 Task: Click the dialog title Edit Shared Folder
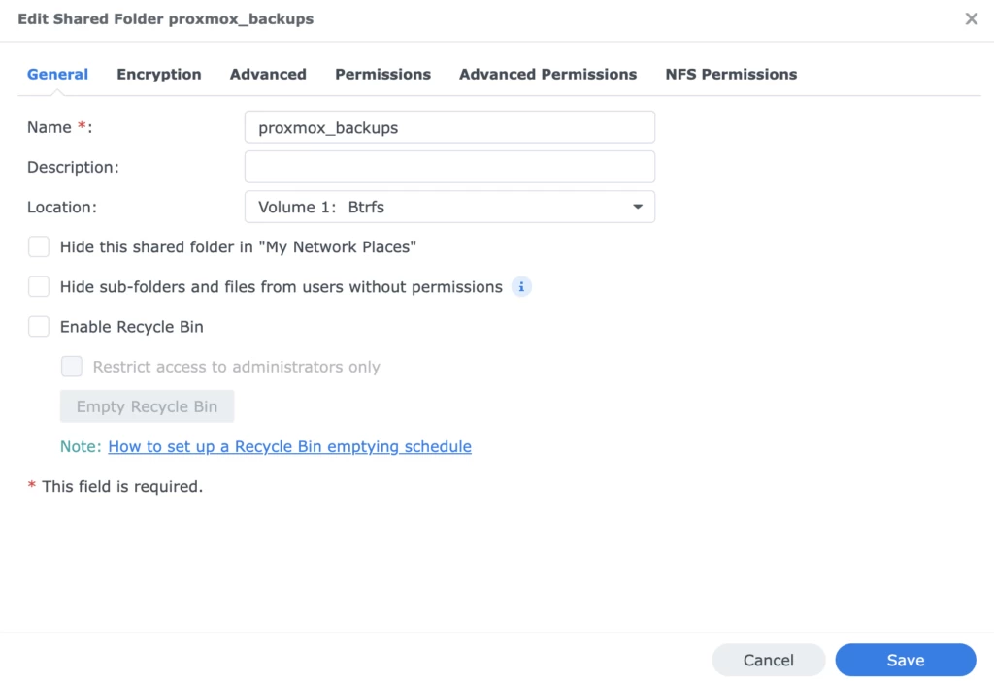(x=166, y=19)
